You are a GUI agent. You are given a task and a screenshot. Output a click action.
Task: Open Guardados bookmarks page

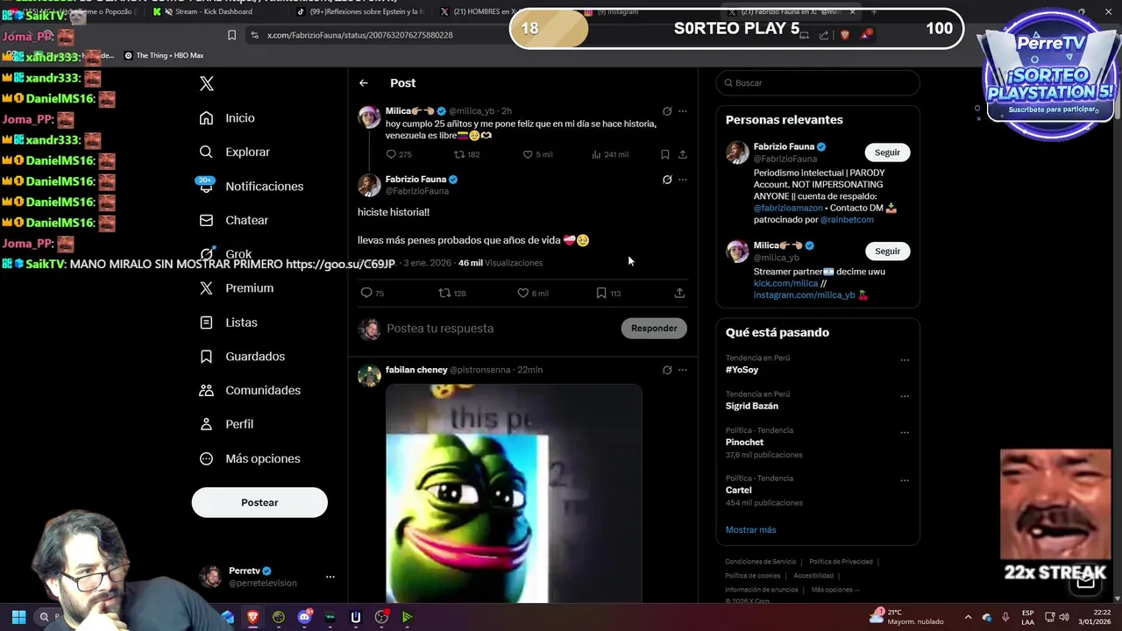(241, 356)
